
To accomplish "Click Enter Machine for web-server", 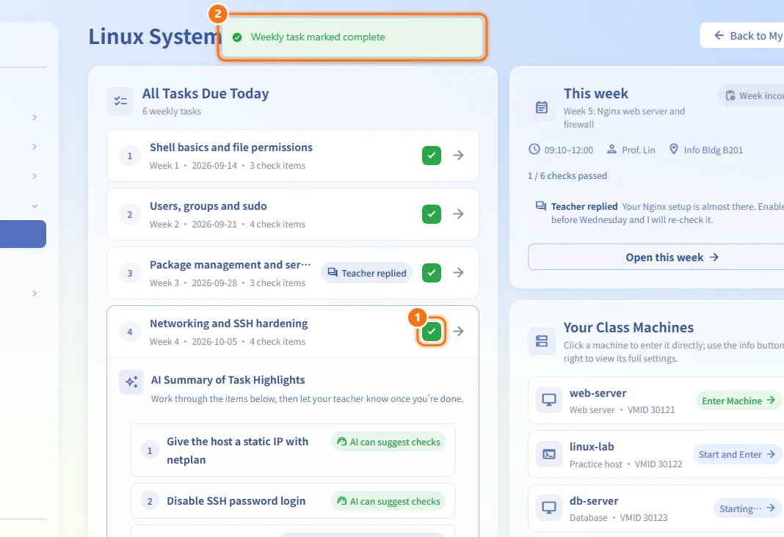I will 738,401.
